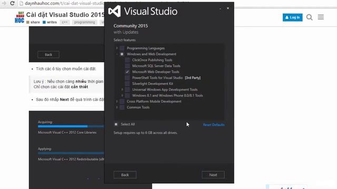The image size is (337, 189).
Task: Toggle the Windows and Web Development checkbox
Action: 122,54
